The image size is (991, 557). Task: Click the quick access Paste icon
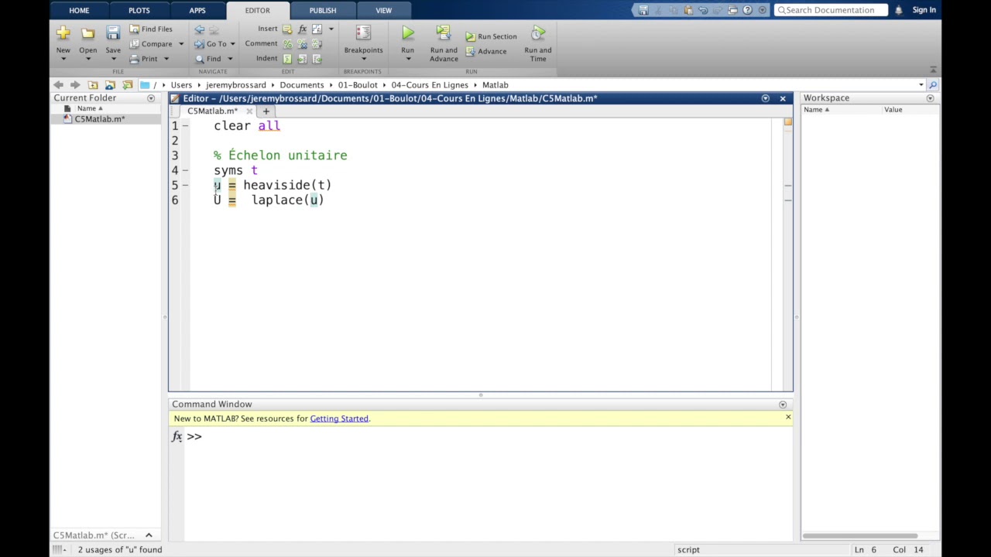point(688,10)
